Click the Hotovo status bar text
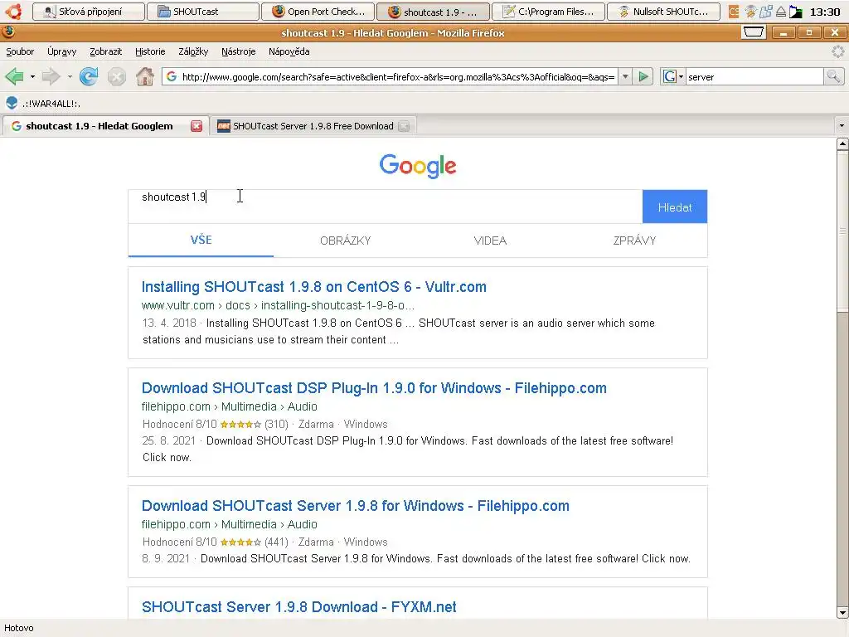Viewport: 849px width, 637px height. (19, 629)
